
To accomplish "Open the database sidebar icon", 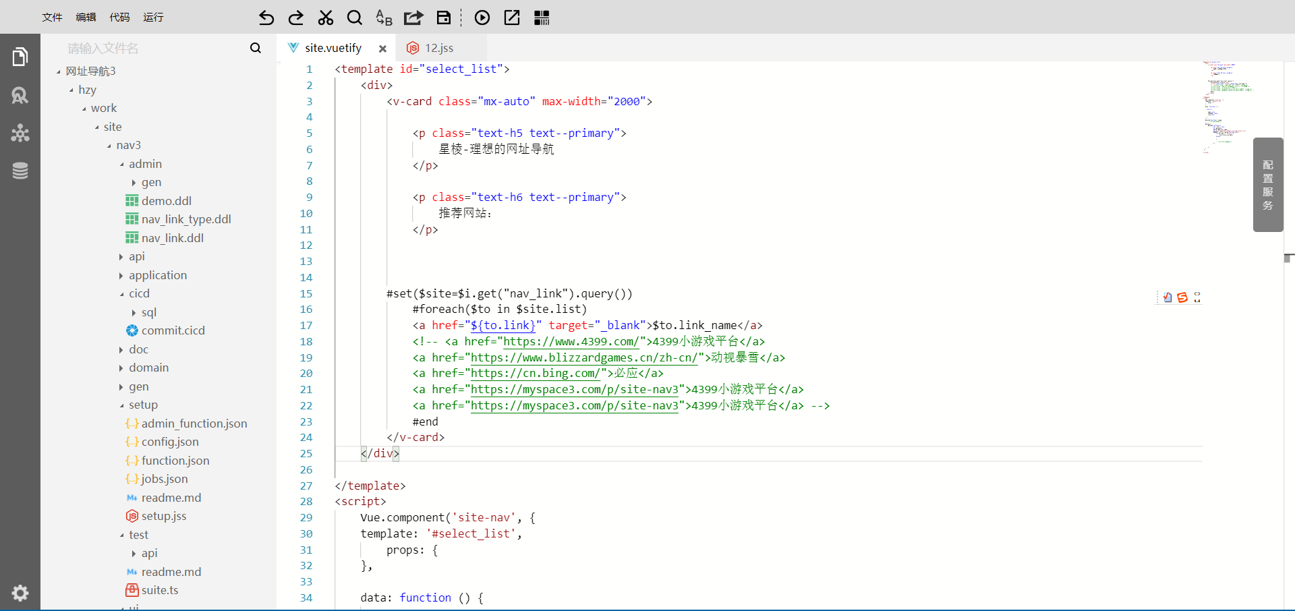I will tap(20, 171).
